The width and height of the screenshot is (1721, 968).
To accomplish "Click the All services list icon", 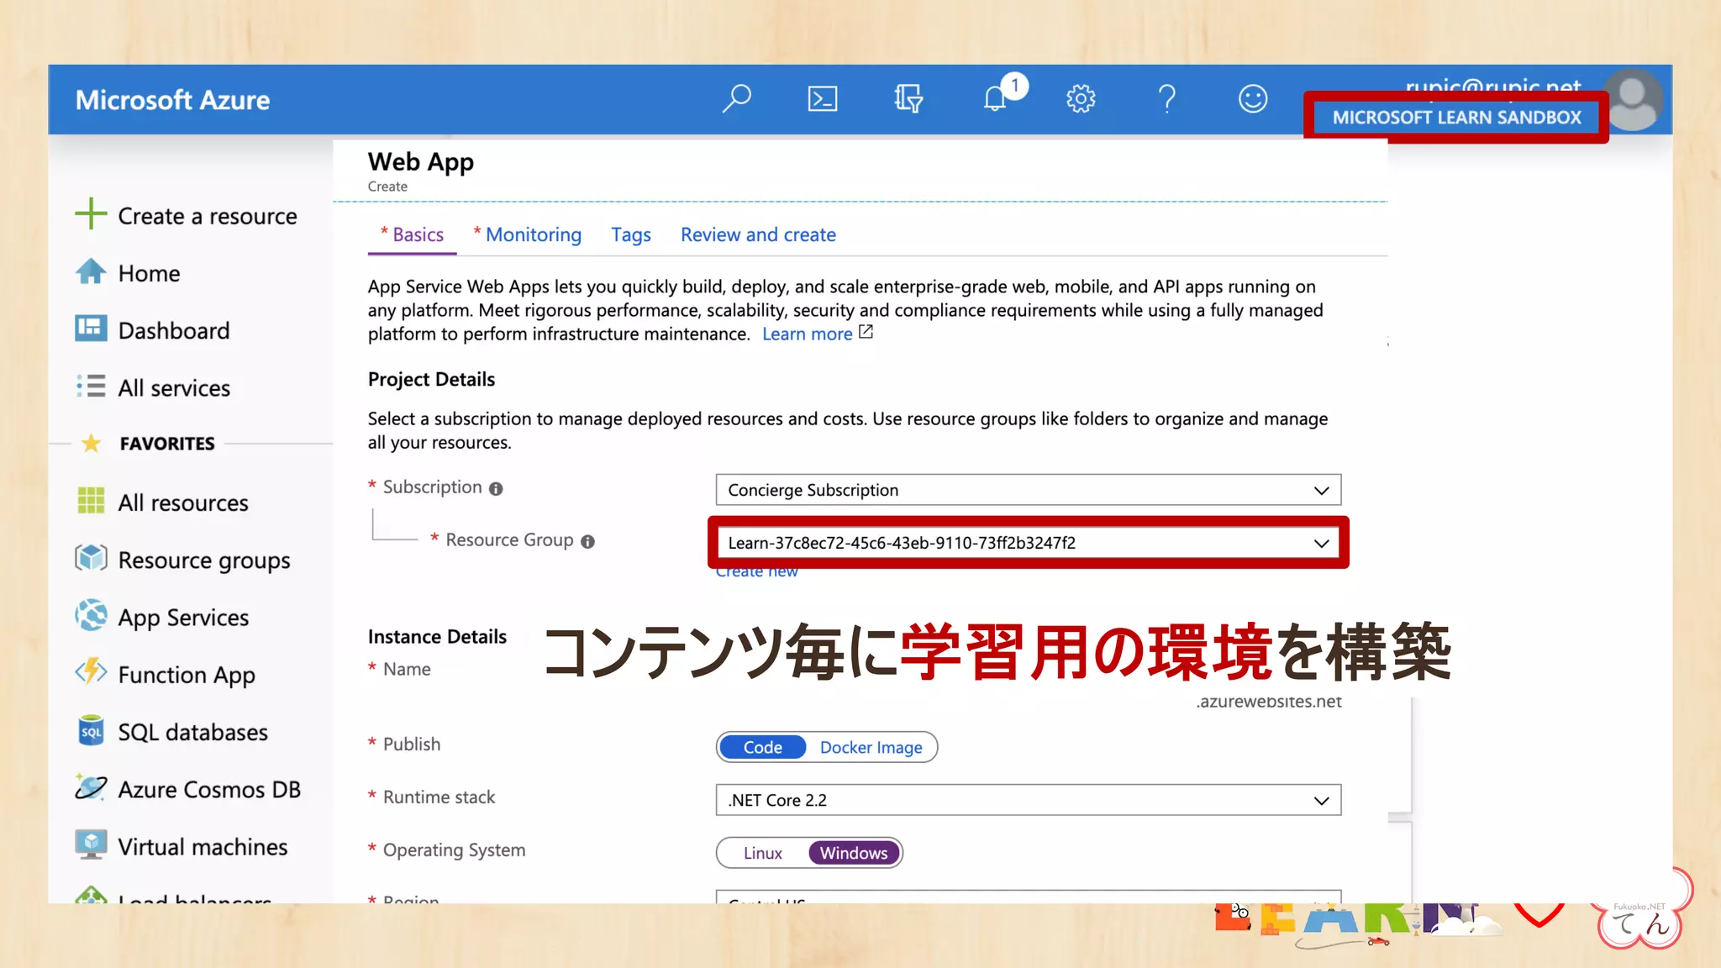I will [91, 387].
